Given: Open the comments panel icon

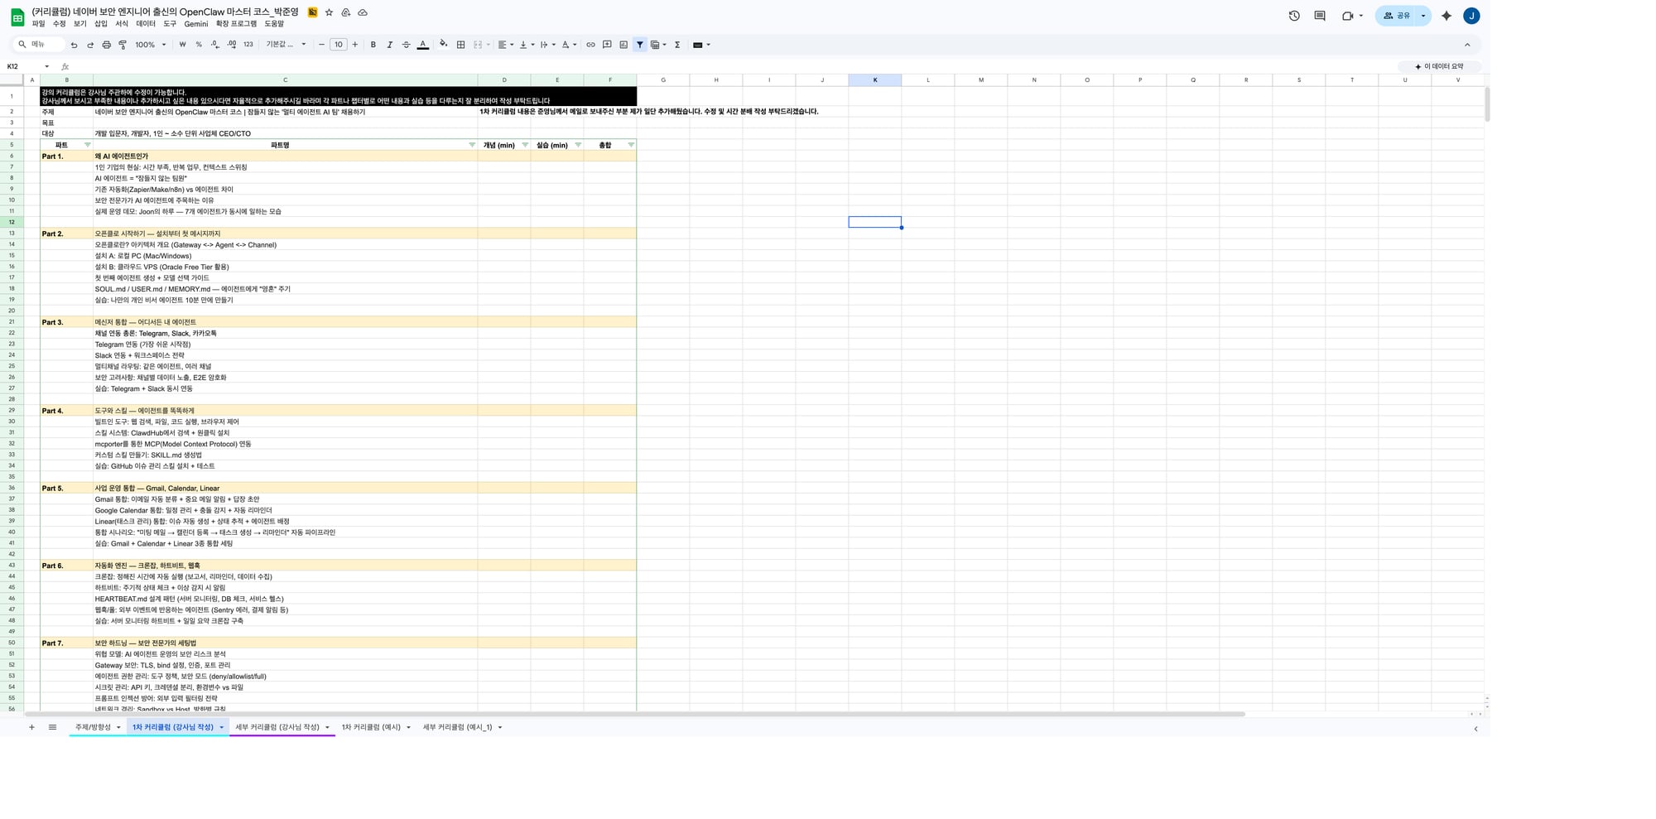Looking at the screenshot, I should coord(1320,16).
